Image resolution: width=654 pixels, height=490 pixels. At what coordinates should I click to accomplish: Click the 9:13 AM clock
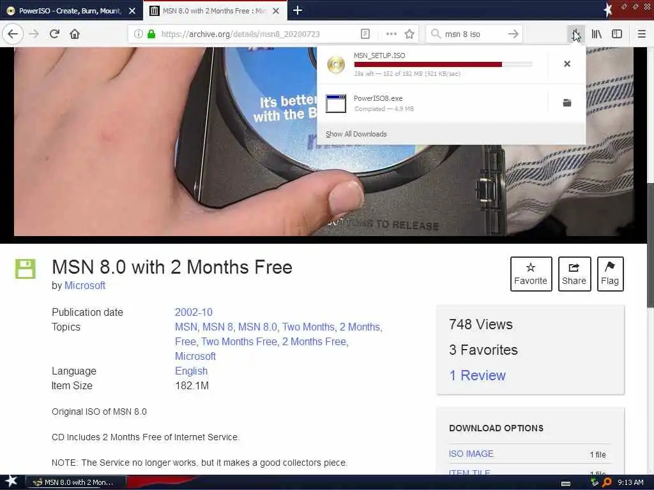click(630, 482)
